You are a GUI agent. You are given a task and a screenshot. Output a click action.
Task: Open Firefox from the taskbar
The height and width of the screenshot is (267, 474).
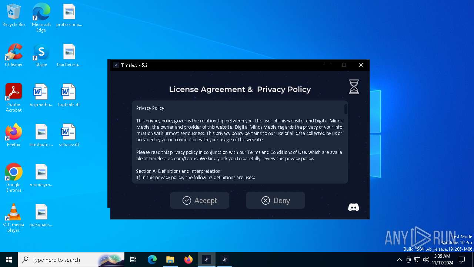pos(188,260)
